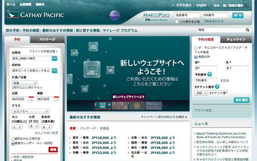Viewport: 257px width, 161px height.
Task: Select the first carousel thumbnail
Action: 103,106
